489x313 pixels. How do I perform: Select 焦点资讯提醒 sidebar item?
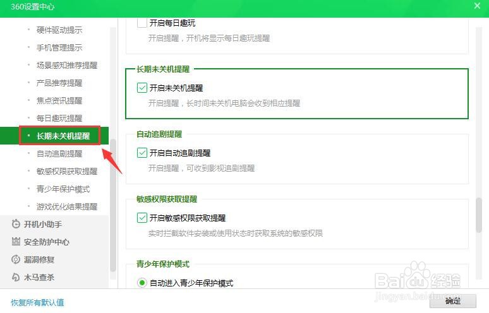click(59, 100)
